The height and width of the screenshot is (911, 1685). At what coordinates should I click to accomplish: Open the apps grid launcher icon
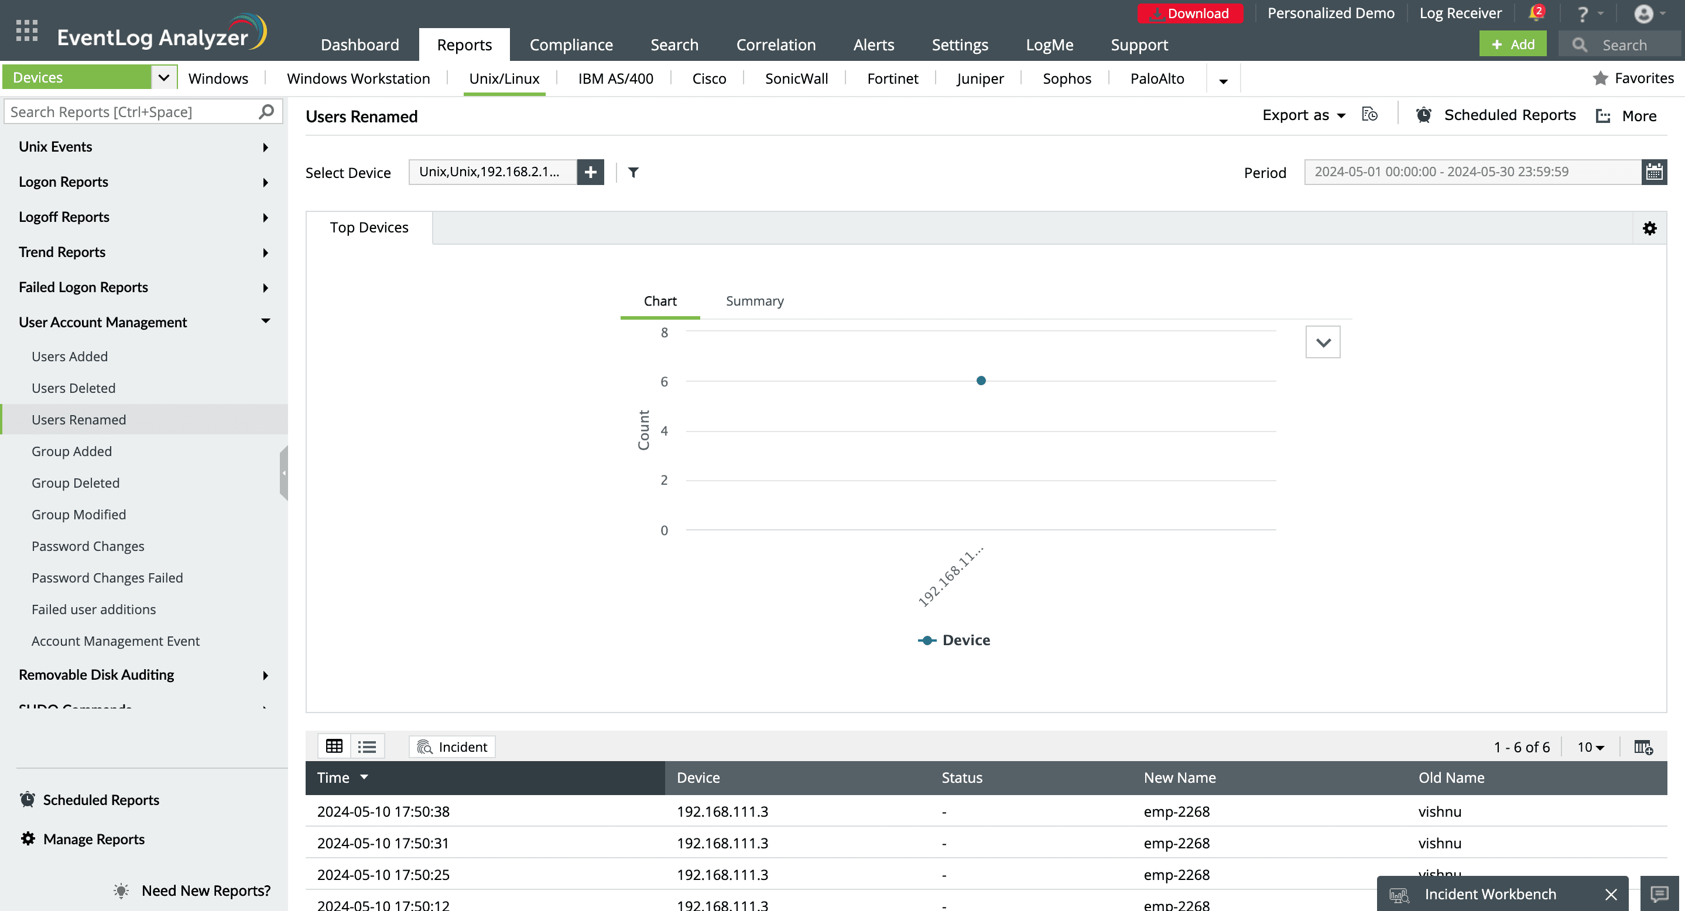point(26,30)
